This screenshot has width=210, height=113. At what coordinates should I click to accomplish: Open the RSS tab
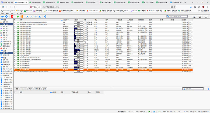[x=206, y=17]
